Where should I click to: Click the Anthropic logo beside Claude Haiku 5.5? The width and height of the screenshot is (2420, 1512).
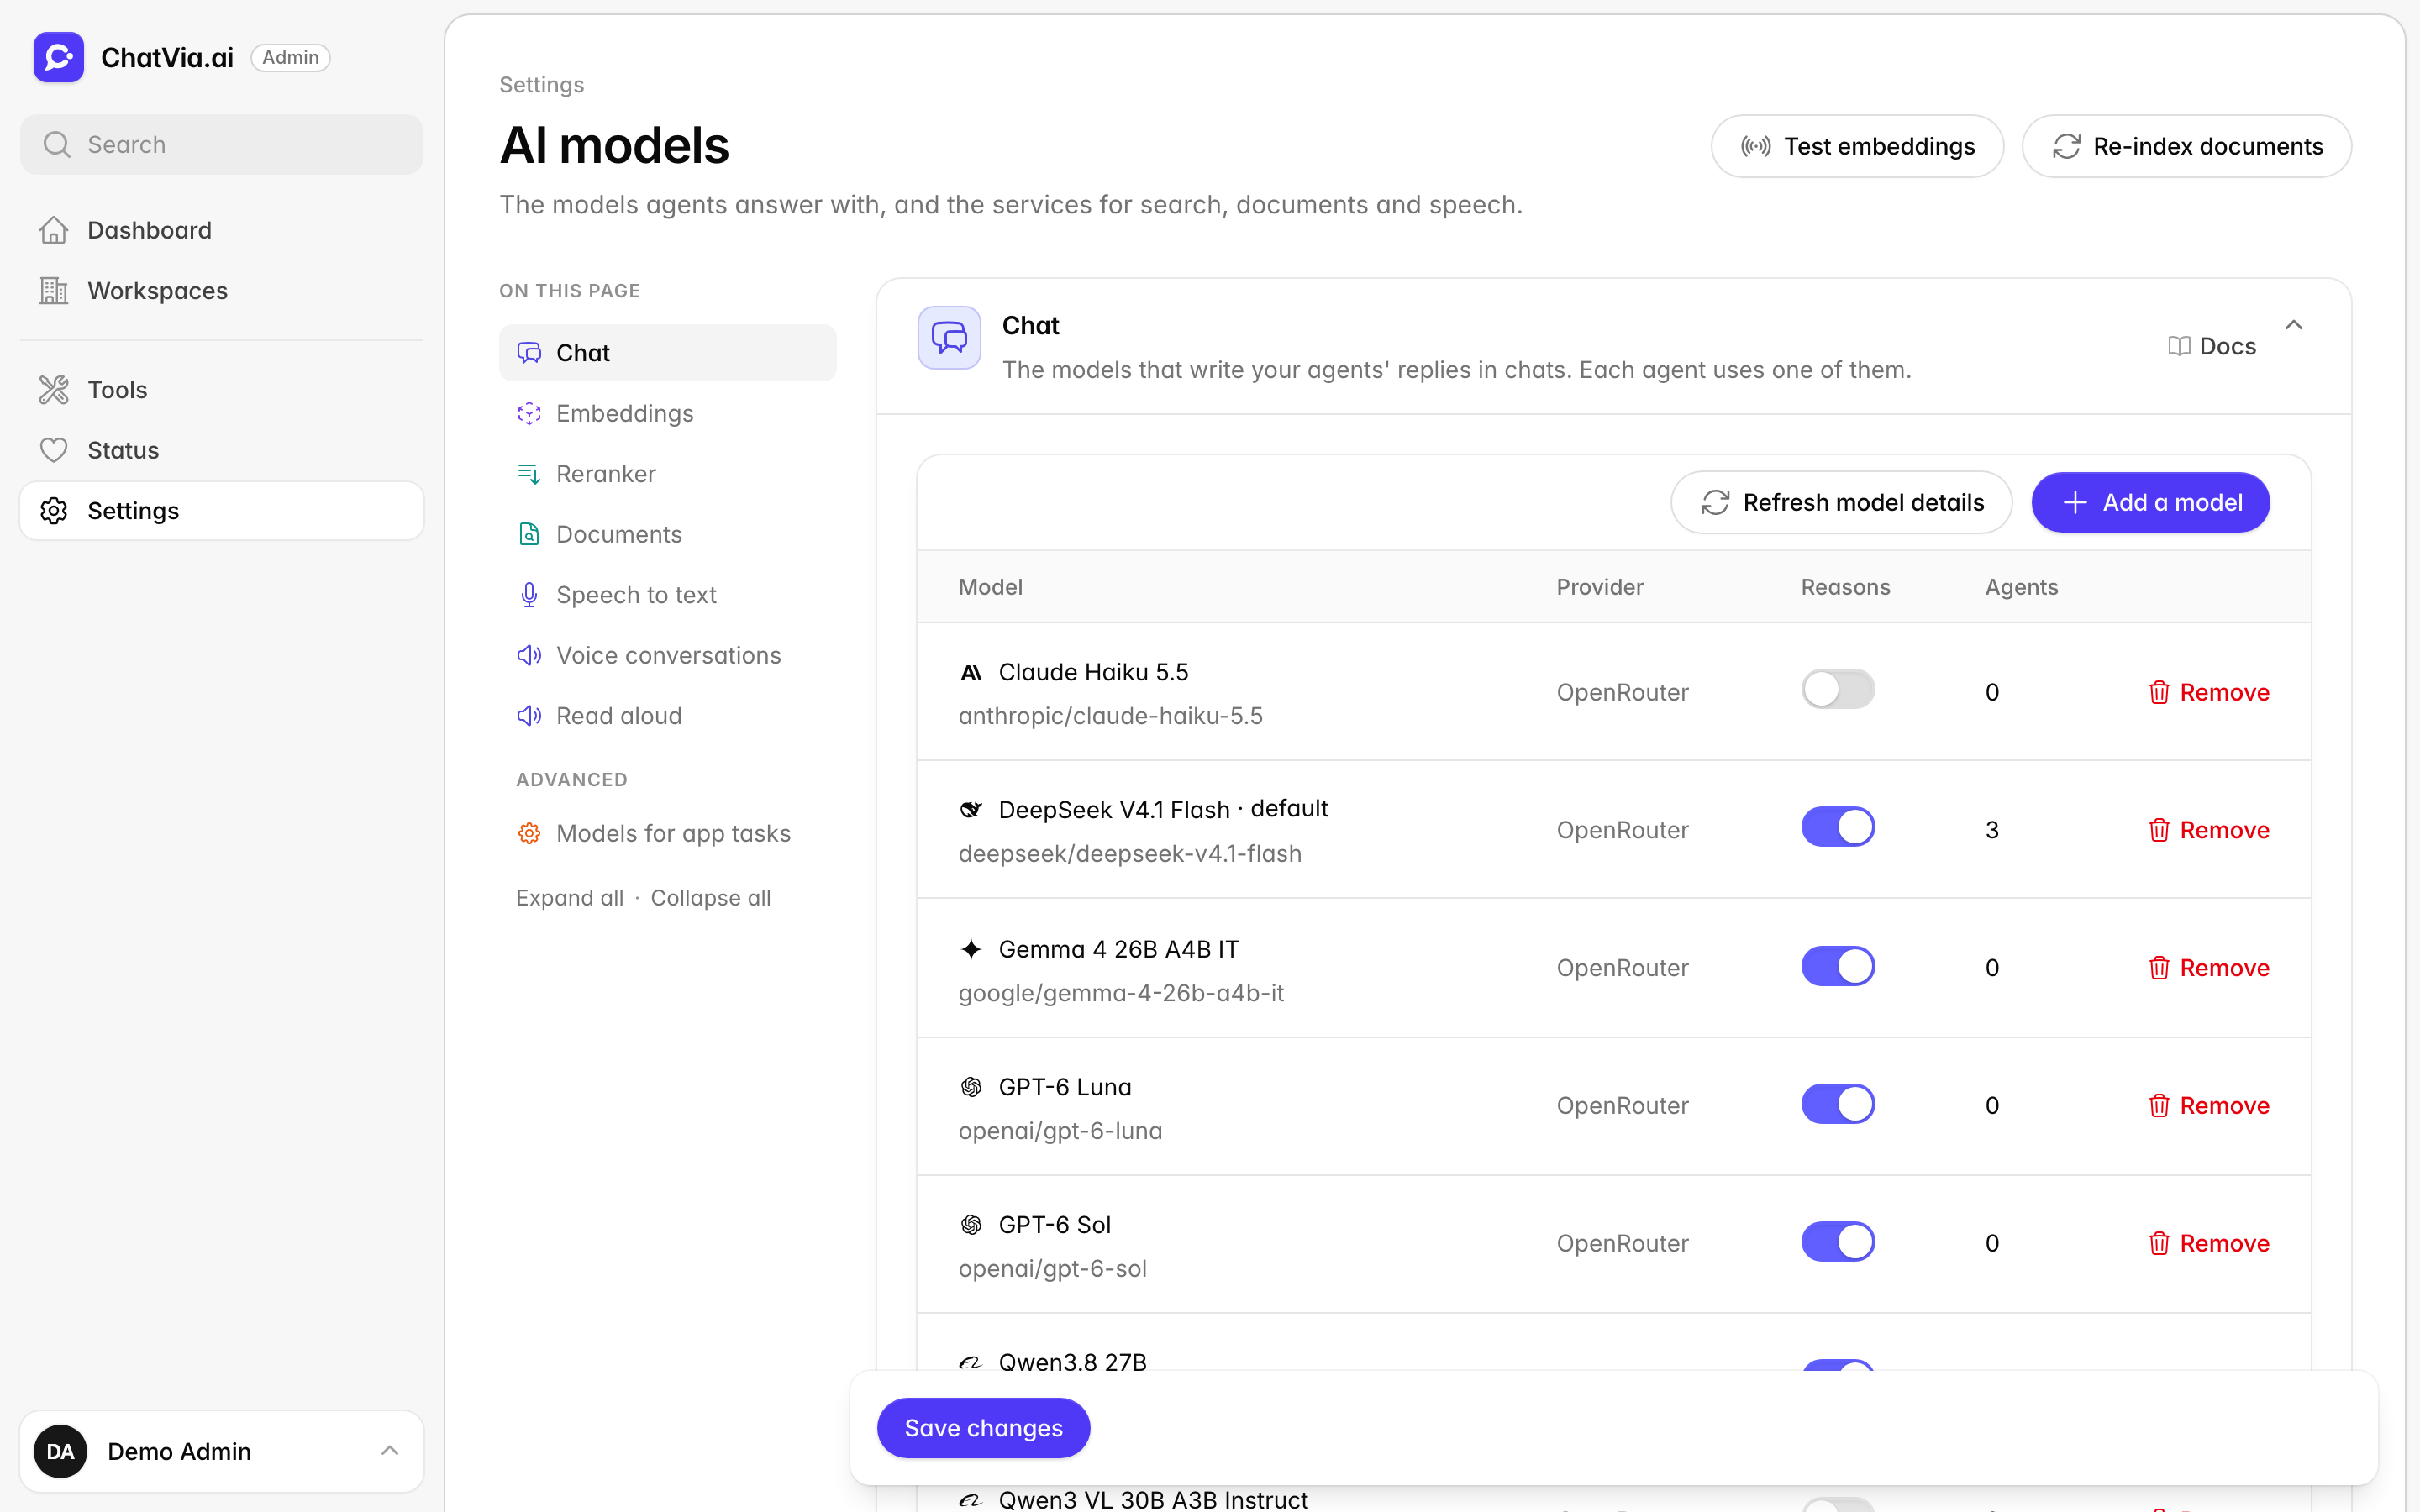point(971,672)
